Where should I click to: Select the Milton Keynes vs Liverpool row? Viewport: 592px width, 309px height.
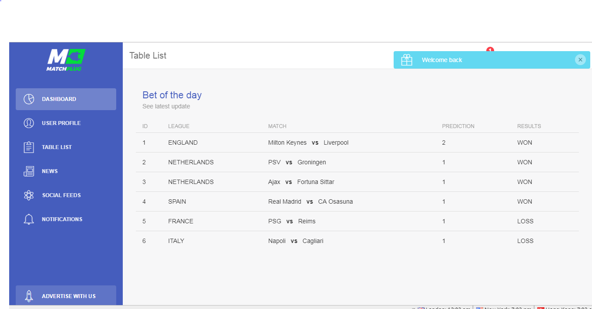tap(357, 142)
